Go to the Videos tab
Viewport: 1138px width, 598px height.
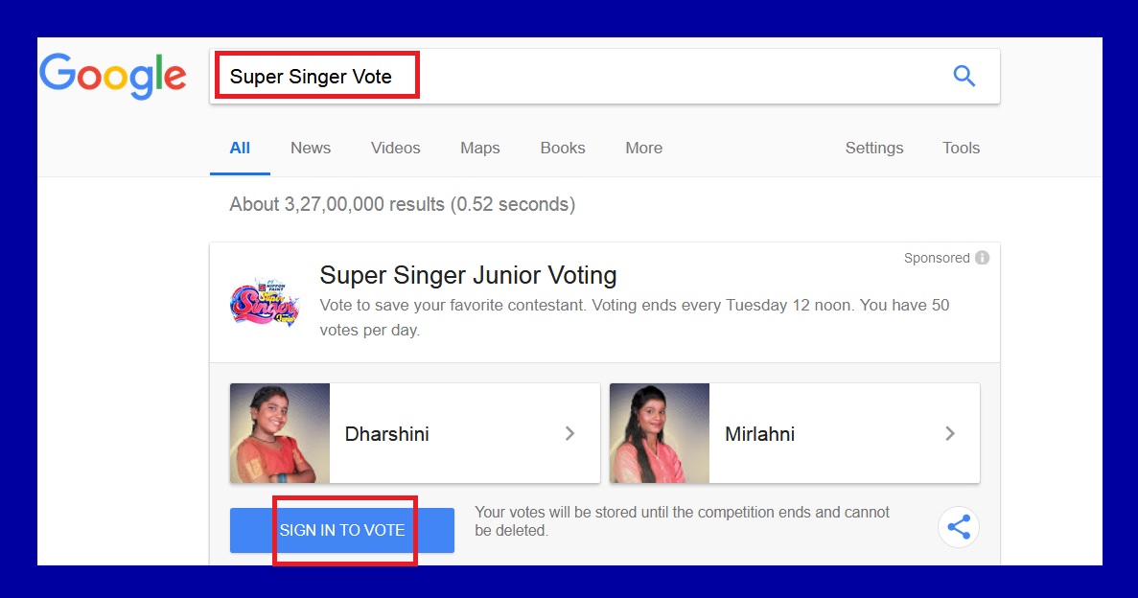tap(395, 148)
